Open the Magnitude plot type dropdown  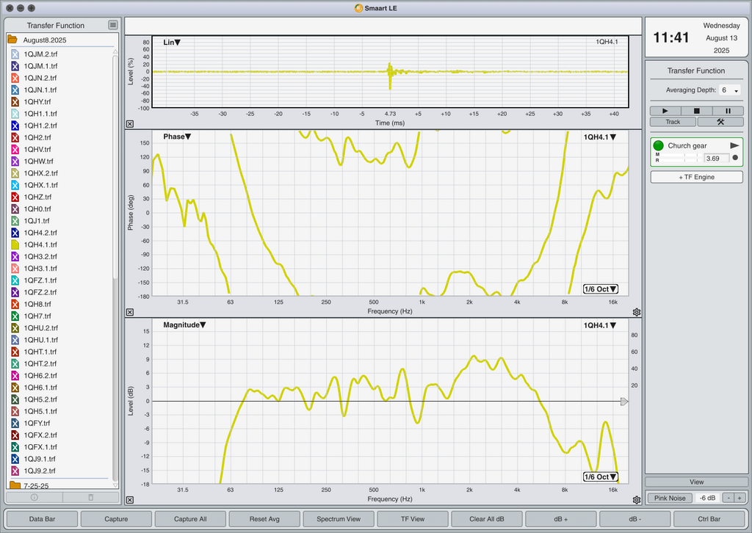184,325
